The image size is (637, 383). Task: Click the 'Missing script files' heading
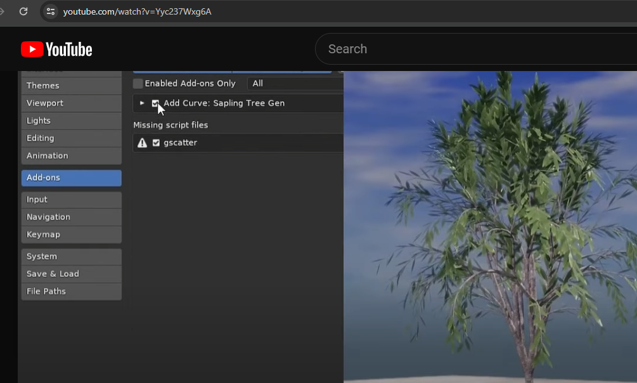pyautogui.click(x=171, y=125)
